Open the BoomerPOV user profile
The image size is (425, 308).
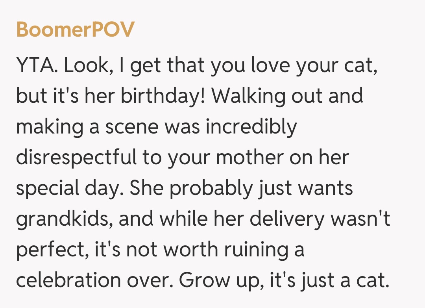[75, 30]
